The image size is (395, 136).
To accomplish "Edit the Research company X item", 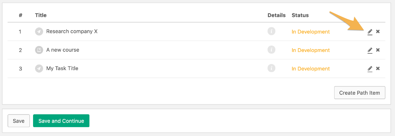I will point(370,32).
